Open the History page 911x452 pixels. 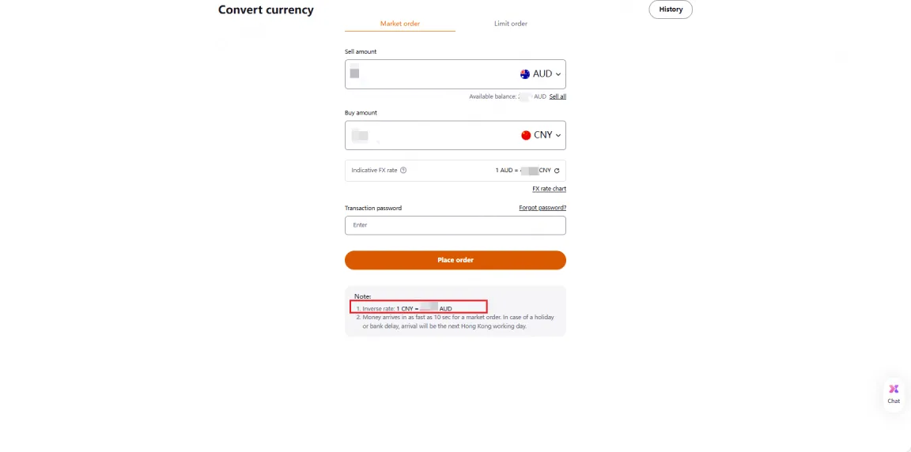point(671,9)
